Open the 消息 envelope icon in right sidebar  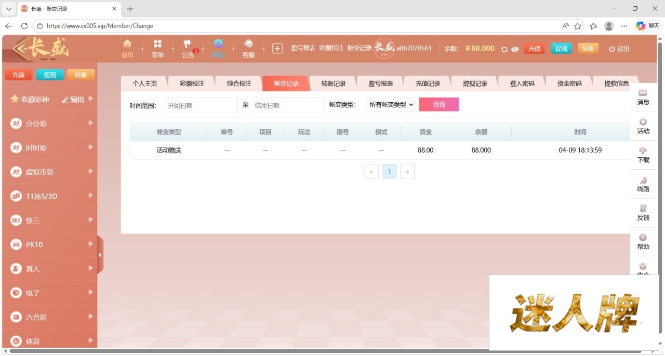643,93
